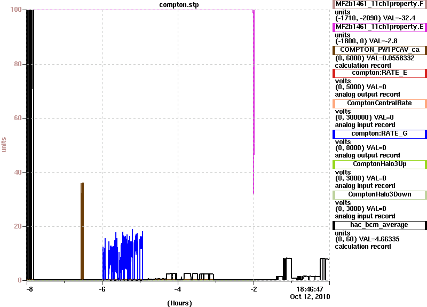The width and height of the screenshot is (427, 307).
Task: Click the -6 tick label on time axis
Action: (x=102, y=289)
